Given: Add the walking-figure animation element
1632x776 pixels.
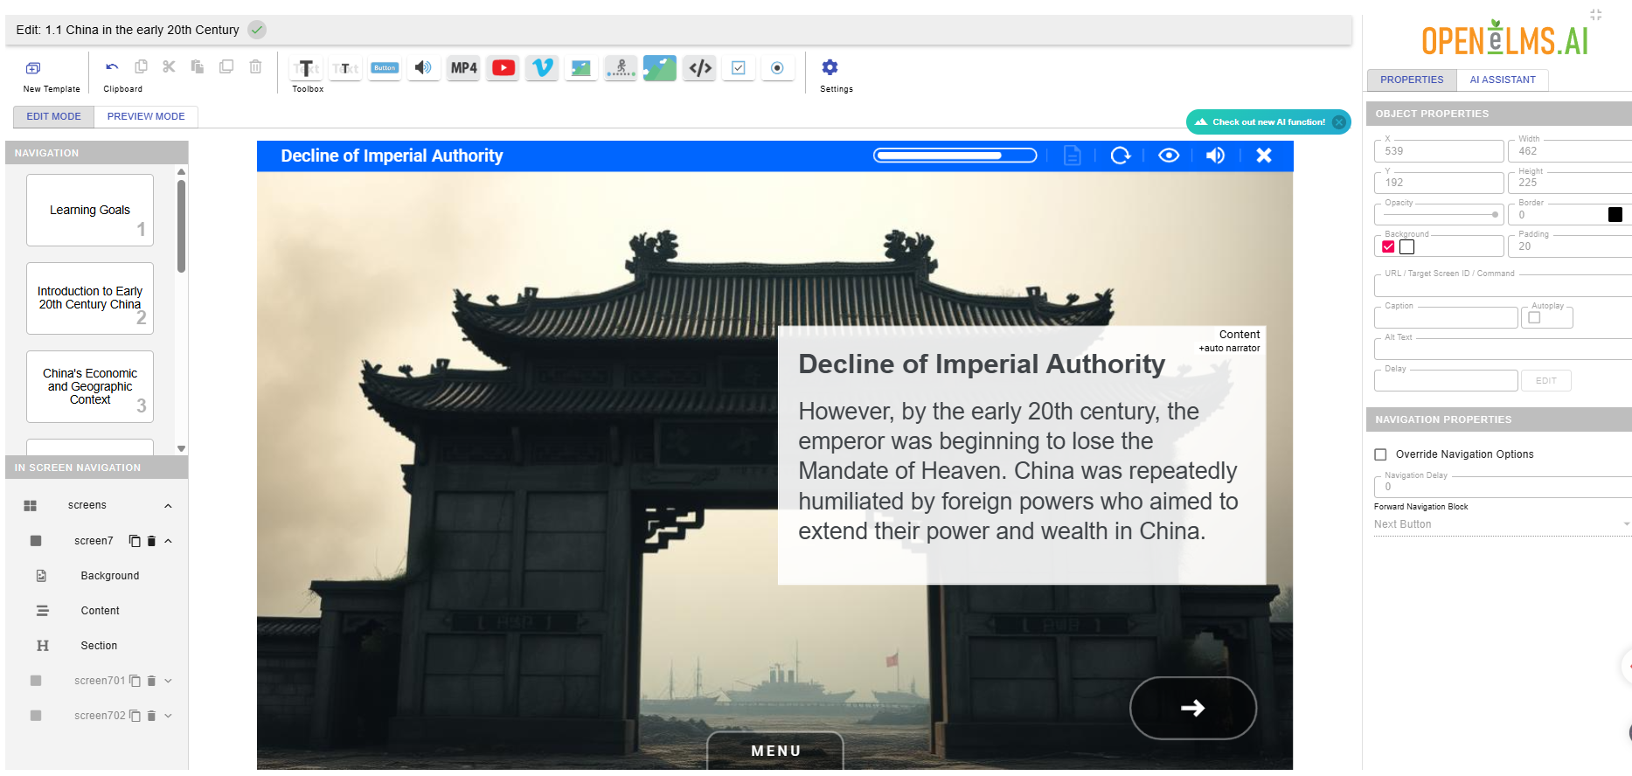Looking at the screenshot, I should 621,68.
